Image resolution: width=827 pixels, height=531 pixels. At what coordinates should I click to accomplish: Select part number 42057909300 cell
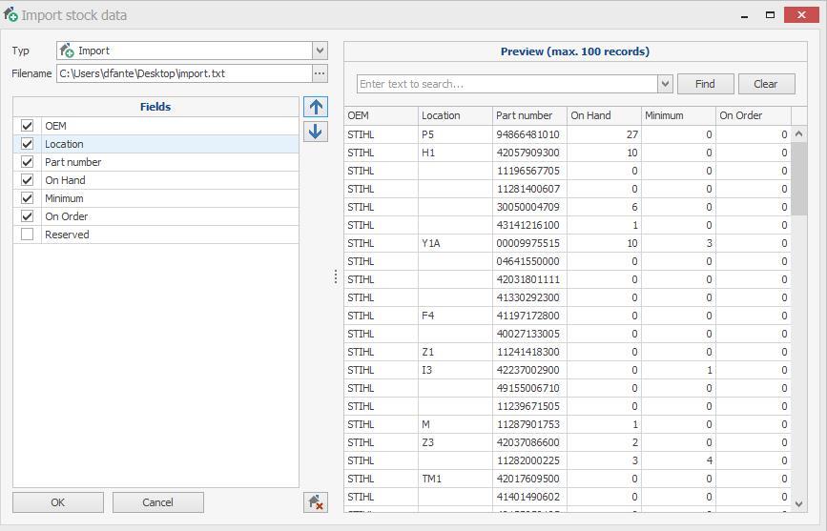[530, 153]
